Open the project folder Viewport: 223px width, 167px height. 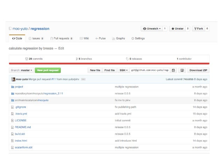[19, 87]
